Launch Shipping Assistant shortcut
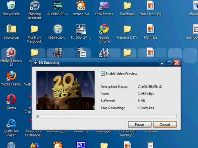Screen dimensions: 198x148 click(34, 10)
